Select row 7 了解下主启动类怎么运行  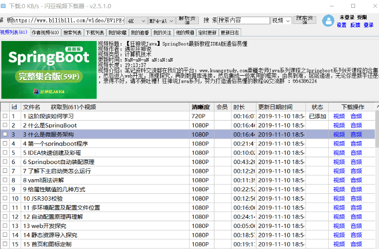(x=188, y=171)
